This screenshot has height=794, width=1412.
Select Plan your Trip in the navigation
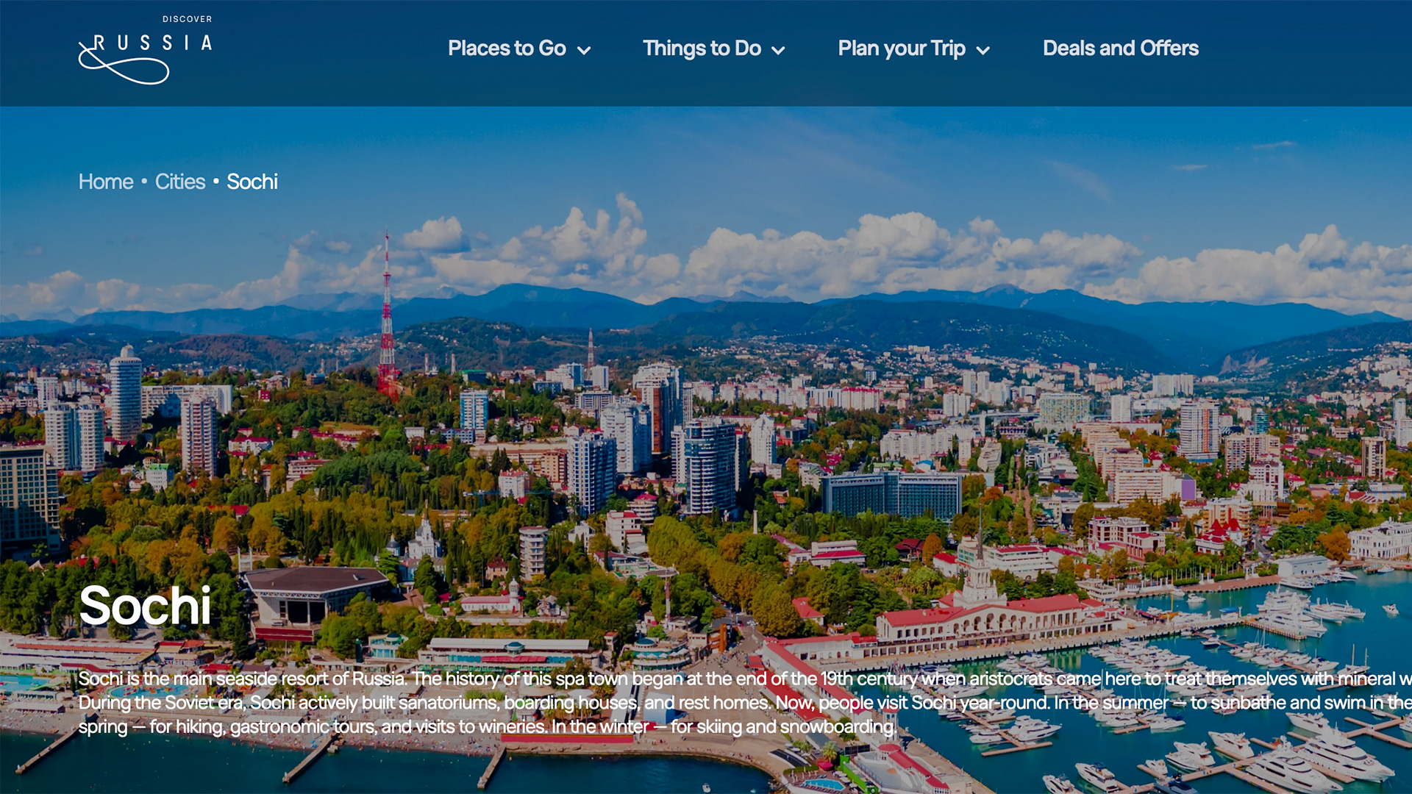[x=902, y=49]
